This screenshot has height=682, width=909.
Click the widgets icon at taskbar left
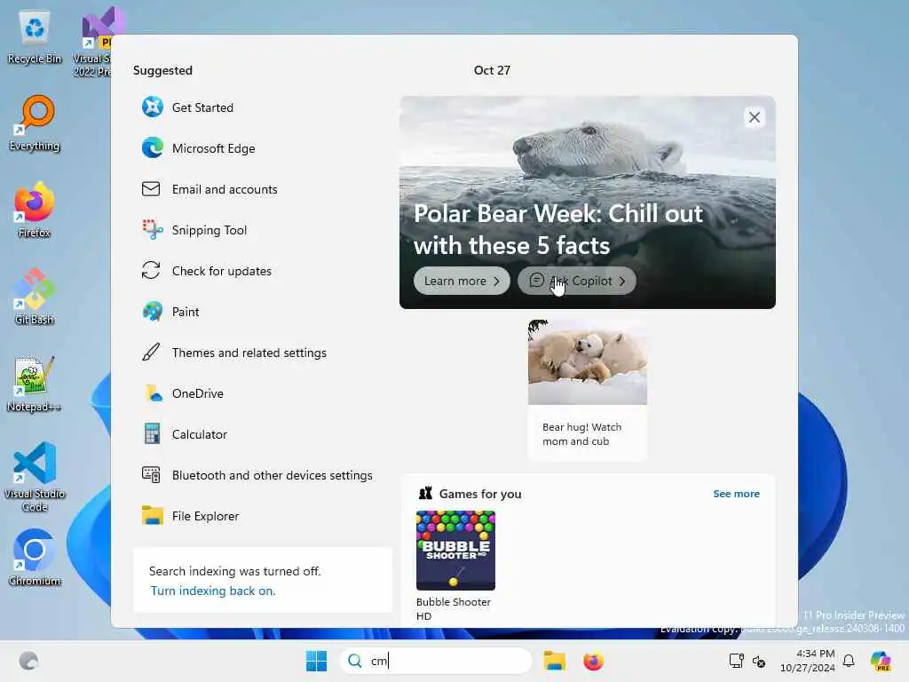pyautogui.click(x=28, y=661)
